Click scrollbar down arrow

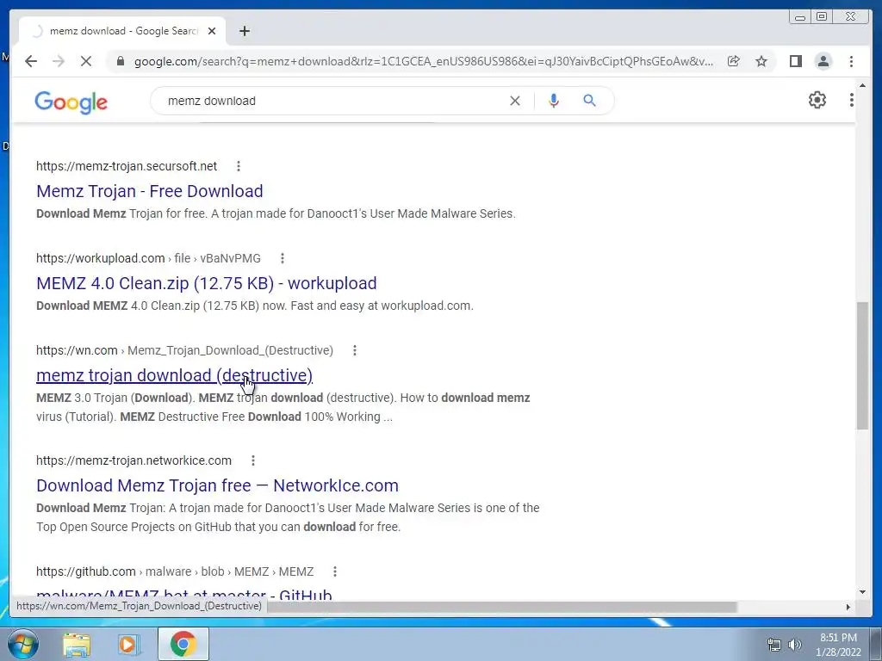coord(862,592)
